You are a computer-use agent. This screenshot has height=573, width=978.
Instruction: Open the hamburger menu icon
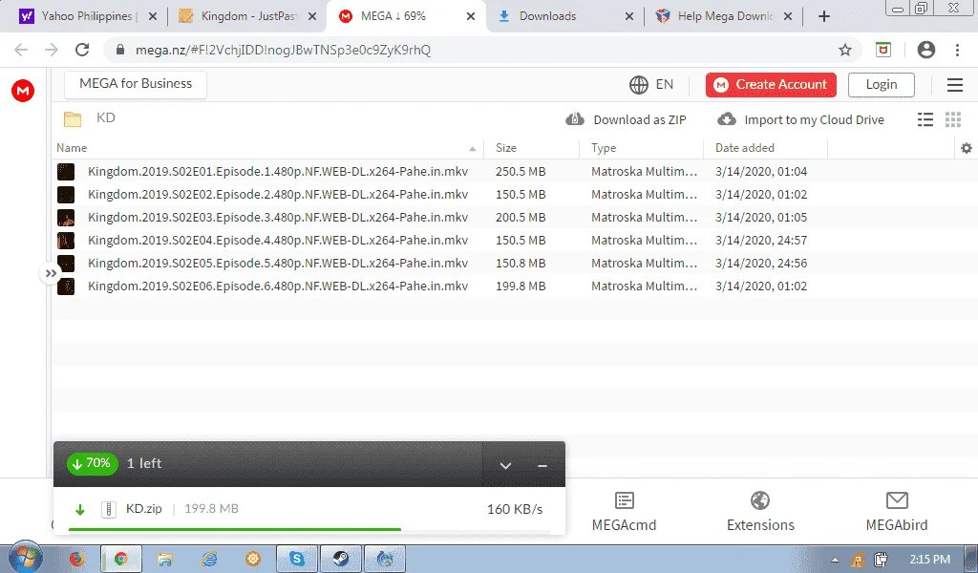(x=955, y=85)
